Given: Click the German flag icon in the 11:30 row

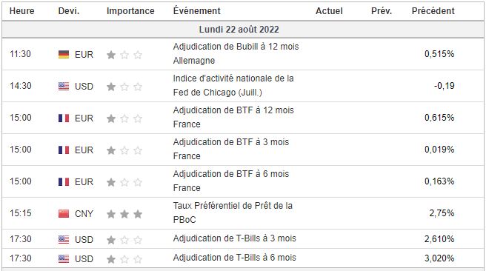Looking at the screenshot, I should pyautogui.click(x=64, y=55).
